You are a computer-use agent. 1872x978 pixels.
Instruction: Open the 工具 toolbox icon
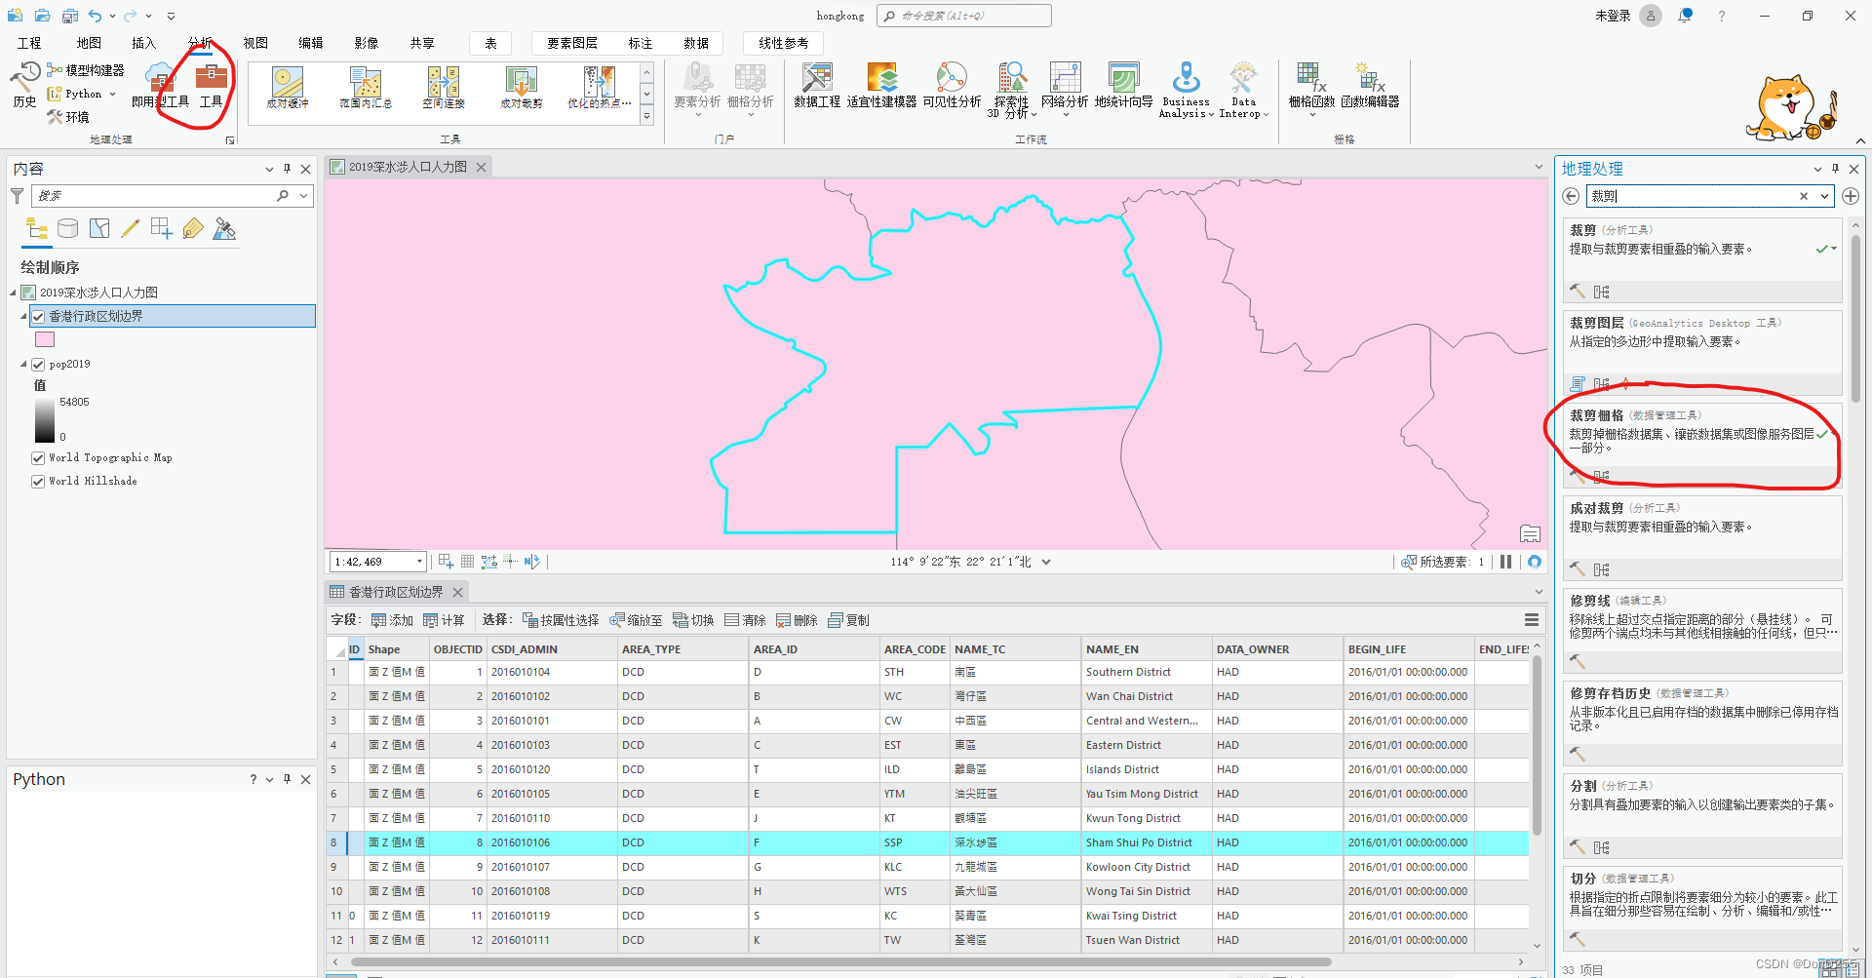coord(211,85)
